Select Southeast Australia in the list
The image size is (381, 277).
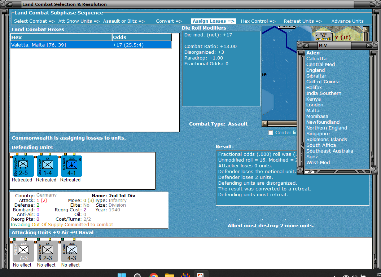(329, 151)
